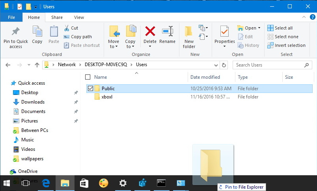Click the Paste clipboard icon
The width and height of the screenshot is (317, 191).
[54, 32]
